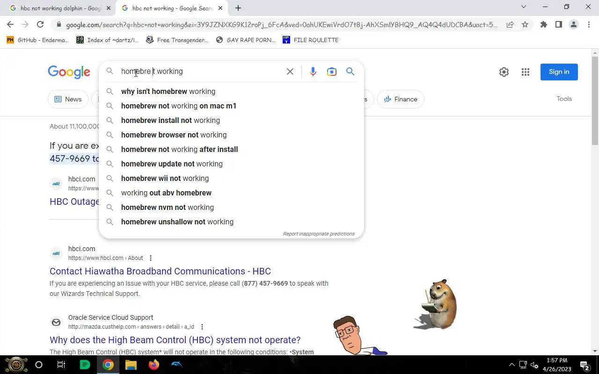Open Firefox from the taskbar

click(153, 365)
